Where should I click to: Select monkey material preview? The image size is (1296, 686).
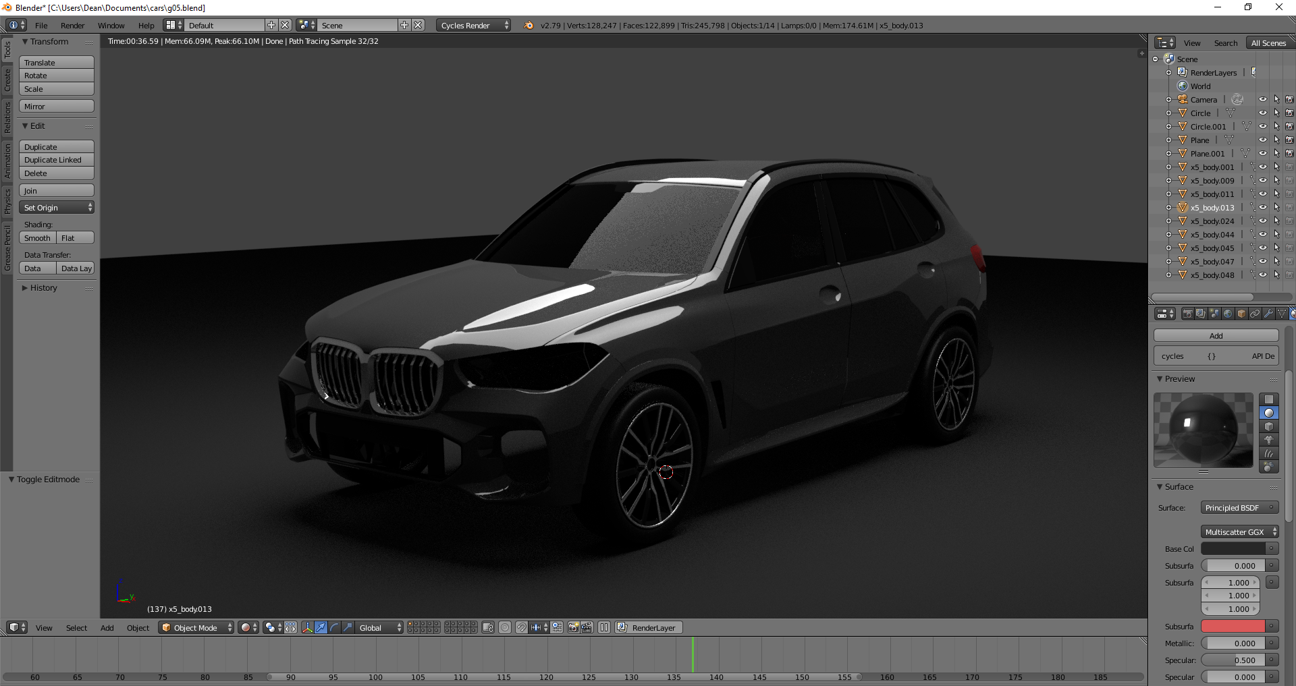pyautogui.click(x=1269, y=440)
